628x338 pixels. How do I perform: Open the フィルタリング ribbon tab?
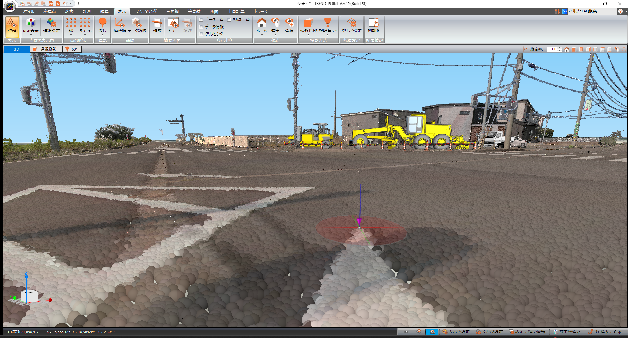tap(146, 11)
